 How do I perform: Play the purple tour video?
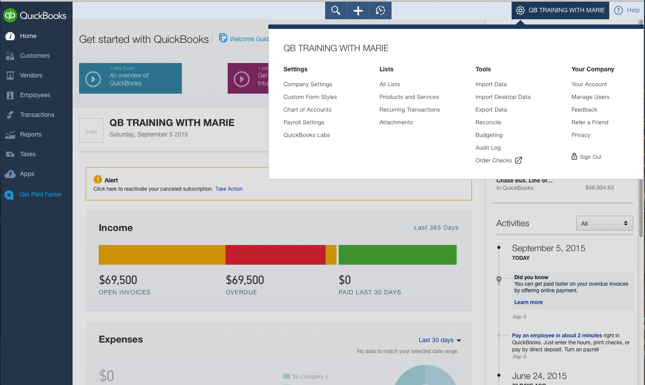(x=242, y=79)
